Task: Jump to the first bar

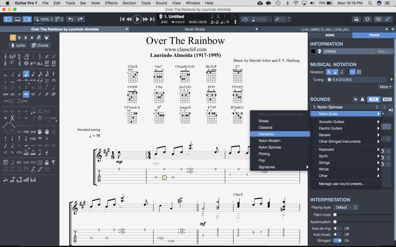Action: 122,19
